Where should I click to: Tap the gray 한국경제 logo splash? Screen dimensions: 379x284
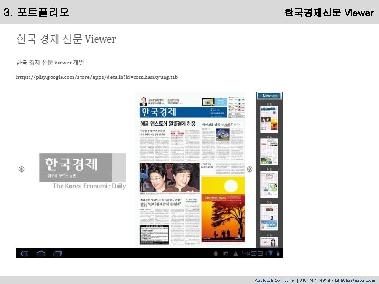click(83, 167)
